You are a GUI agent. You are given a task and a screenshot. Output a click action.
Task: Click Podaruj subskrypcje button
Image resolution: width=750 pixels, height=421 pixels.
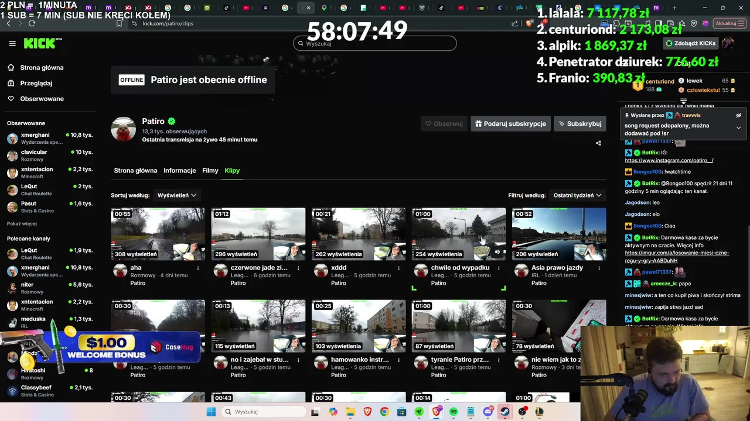pos(510,123)
